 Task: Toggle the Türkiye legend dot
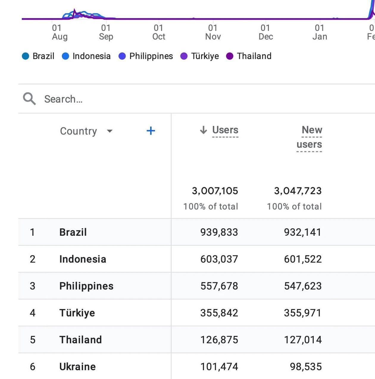pyautogui.click(x=184, y=56)
